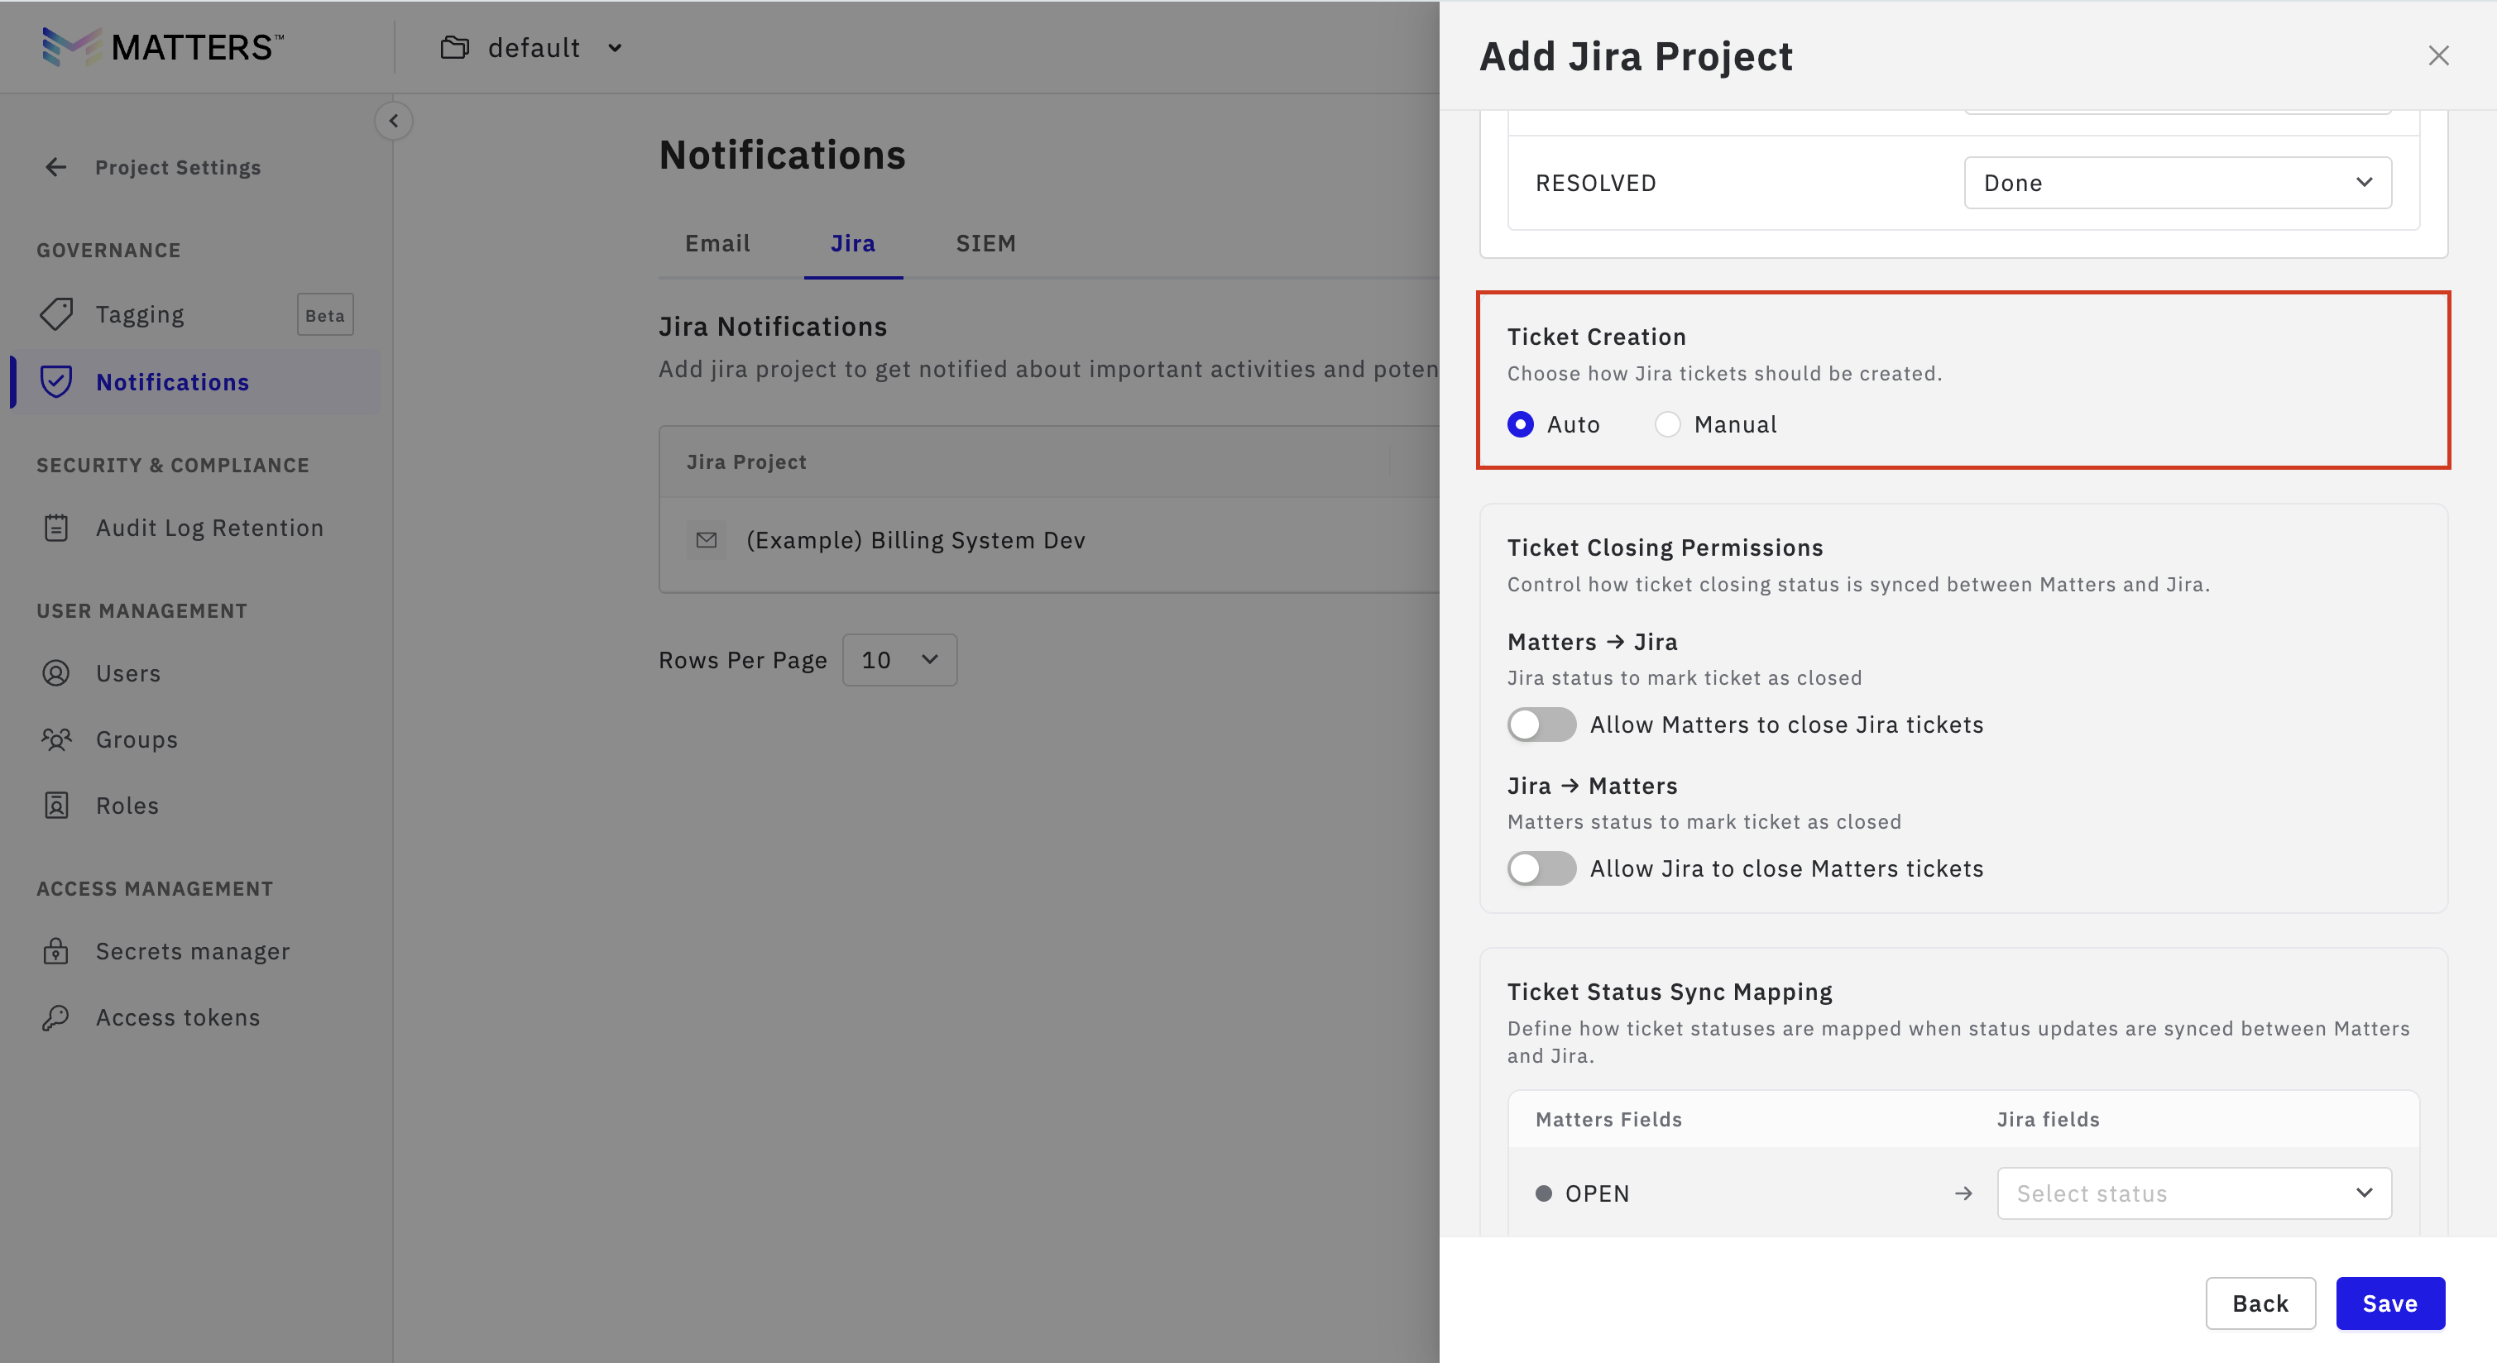Viewport: 2497px width, 1363px height.
Task: Select the Auto ticket creation radio
Action: coord(1520,424)
